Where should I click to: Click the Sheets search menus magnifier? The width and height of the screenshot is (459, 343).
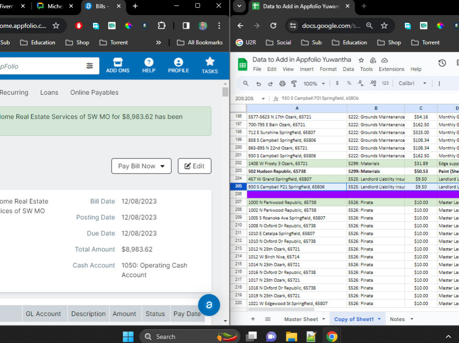(246, 83)
